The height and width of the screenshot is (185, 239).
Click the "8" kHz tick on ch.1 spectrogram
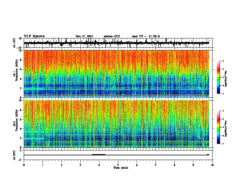(x=21, y=60)
